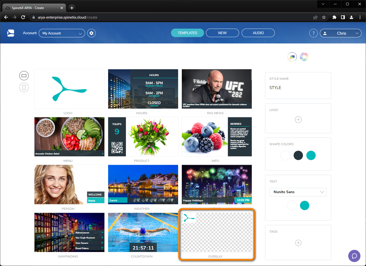This screenshot has height=266, width=366.
Task: Open the chat support bubble
Action: pyautogui.click(x=354, y=256)
